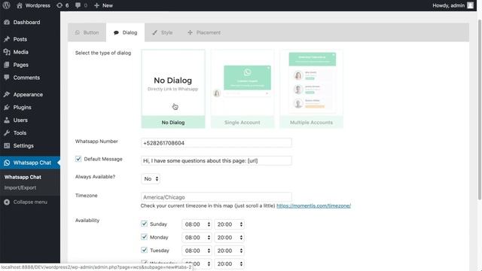This screenshot has width=482, height=271.
Task: Click the Style tab brush icon
Action: [x=154, y=32]
